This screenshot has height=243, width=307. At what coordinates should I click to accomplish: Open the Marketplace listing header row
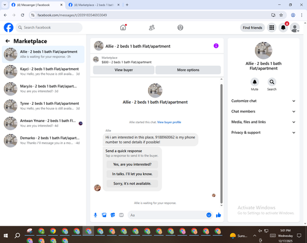pyautogui.click(x=157, y=60)
